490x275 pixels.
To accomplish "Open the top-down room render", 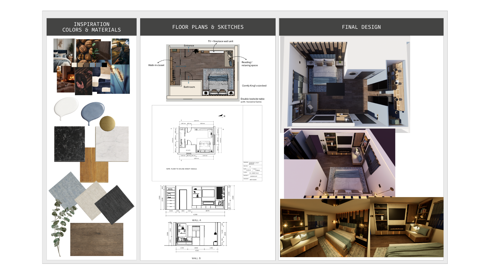I will coord(345,84).
